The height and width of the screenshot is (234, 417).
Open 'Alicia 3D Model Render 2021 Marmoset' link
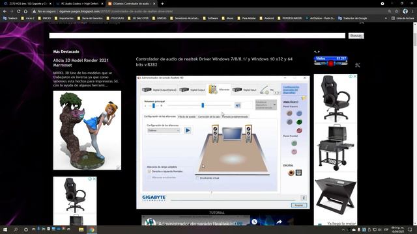(x=81, y=62)
